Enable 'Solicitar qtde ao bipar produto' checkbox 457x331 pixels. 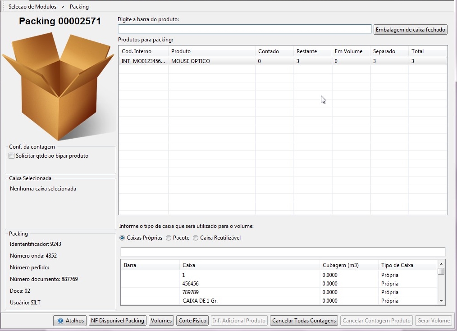click(x=12, y=156)
